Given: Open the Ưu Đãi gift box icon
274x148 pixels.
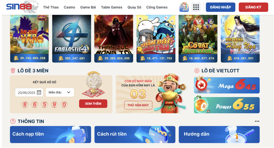Looking at the screenshot, I should click(184, 7).
